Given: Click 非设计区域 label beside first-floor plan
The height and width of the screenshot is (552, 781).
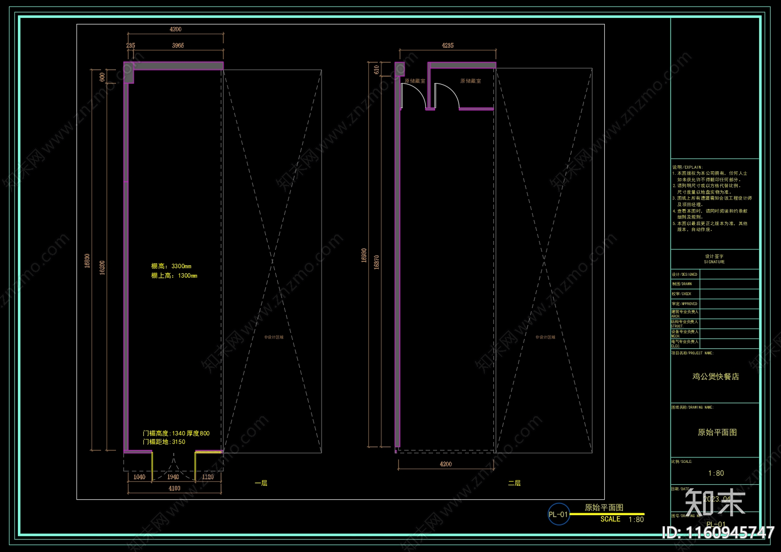Looking at the screenshot, I should pyautogui.click(x=274, y=337).
